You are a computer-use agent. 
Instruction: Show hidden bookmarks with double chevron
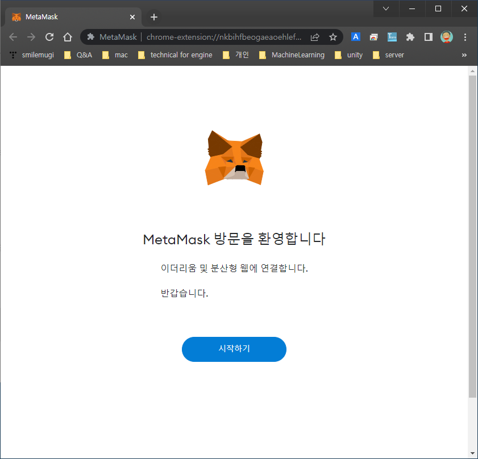coord(464,55)
